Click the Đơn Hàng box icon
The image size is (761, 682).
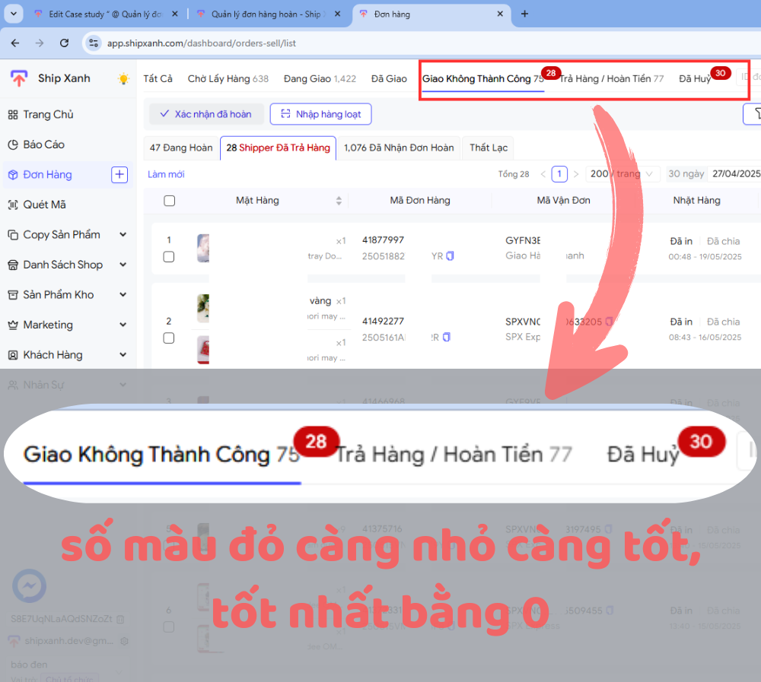[x=13, y=175]
